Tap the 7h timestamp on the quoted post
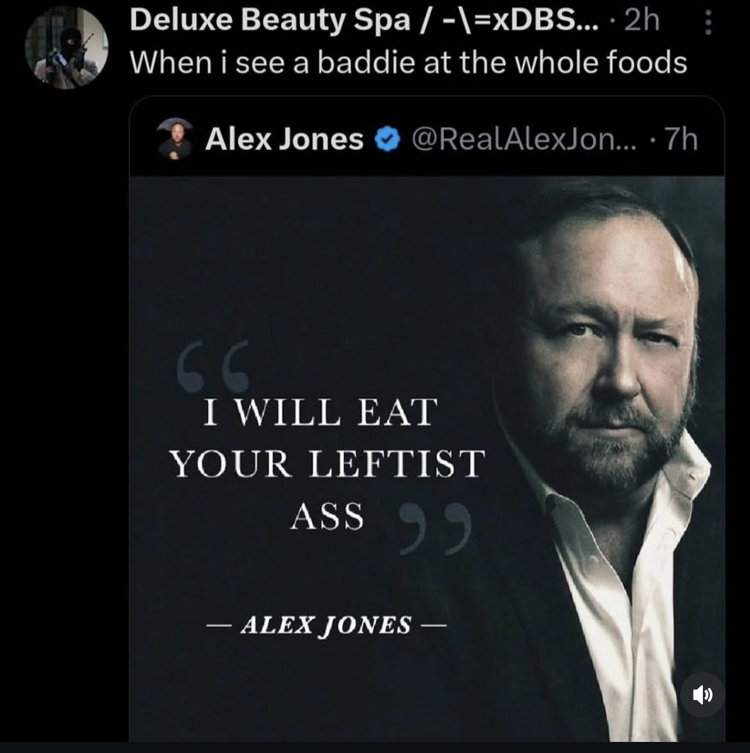Image resolution: width=750 pixels, height=753 pixels. 681,140
